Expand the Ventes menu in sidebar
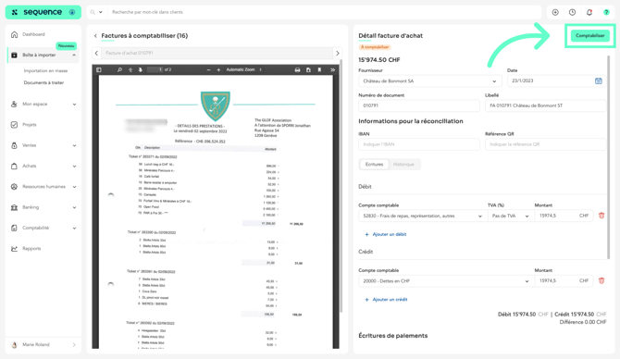This screenshot has height=359, width=620. click(43, 145)
